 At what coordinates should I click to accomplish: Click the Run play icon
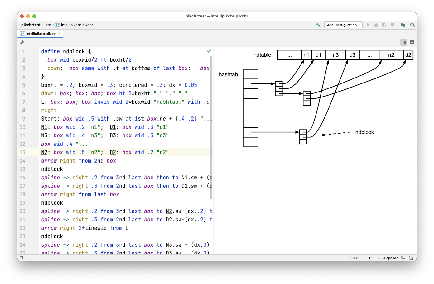368,25
